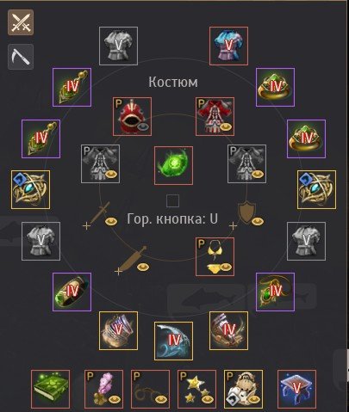Select the teddy bear with dice slot
Viewport: 349px width, 412px height.
(x=243, y=389)
